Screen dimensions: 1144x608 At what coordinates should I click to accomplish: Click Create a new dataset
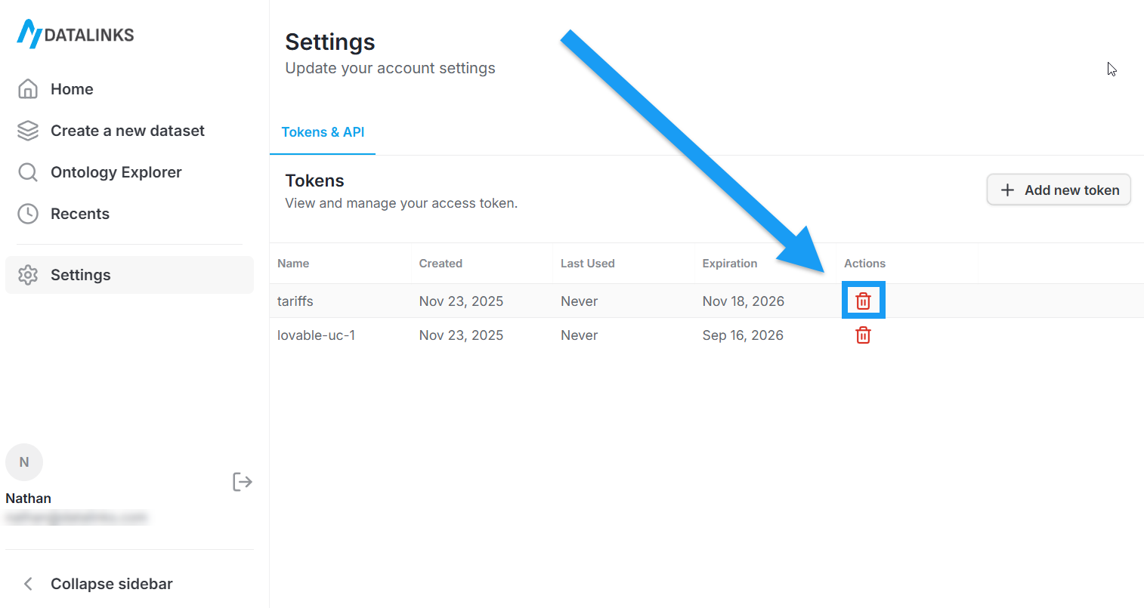tap(127, 130)
